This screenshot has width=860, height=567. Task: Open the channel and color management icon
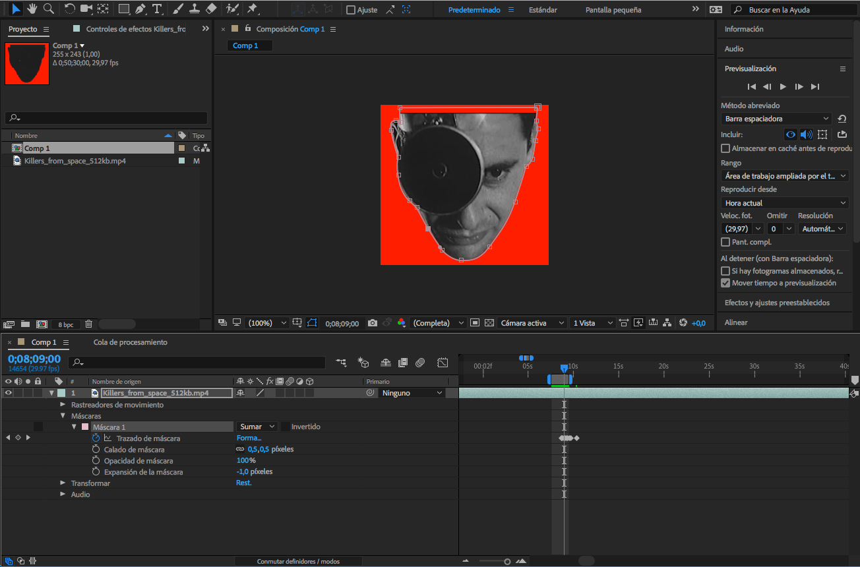tap(402, 323)
